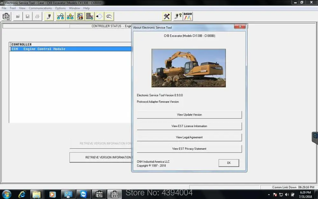Click the arrow-into-diamond toolbar icon

(x=99, y=17)
